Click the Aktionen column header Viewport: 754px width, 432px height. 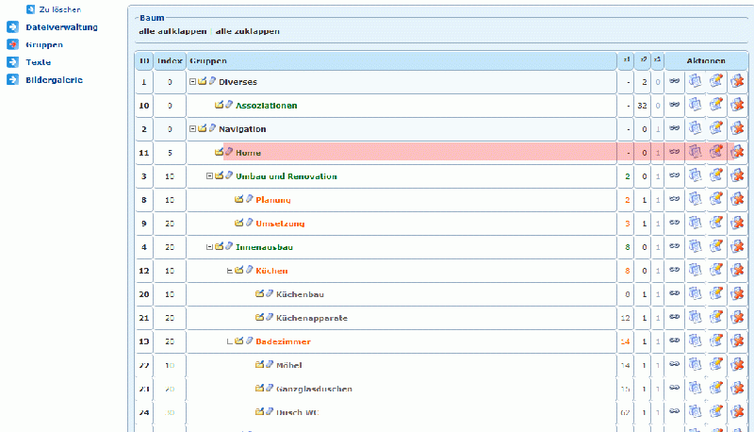pyautogui.click(x=706, y=60)
